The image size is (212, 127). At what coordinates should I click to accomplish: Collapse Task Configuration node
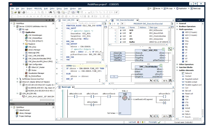coord(23,64)
